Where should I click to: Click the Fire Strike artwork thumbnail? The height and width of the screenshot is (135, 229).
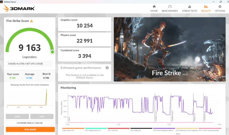click(170, 50)
